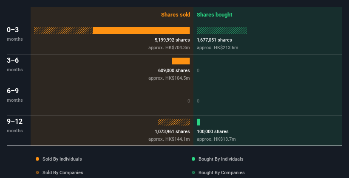This screenshot has height=178, width=349.
Task: Click the striped Sold By Companies legend icon
Action: coord(37,172)
